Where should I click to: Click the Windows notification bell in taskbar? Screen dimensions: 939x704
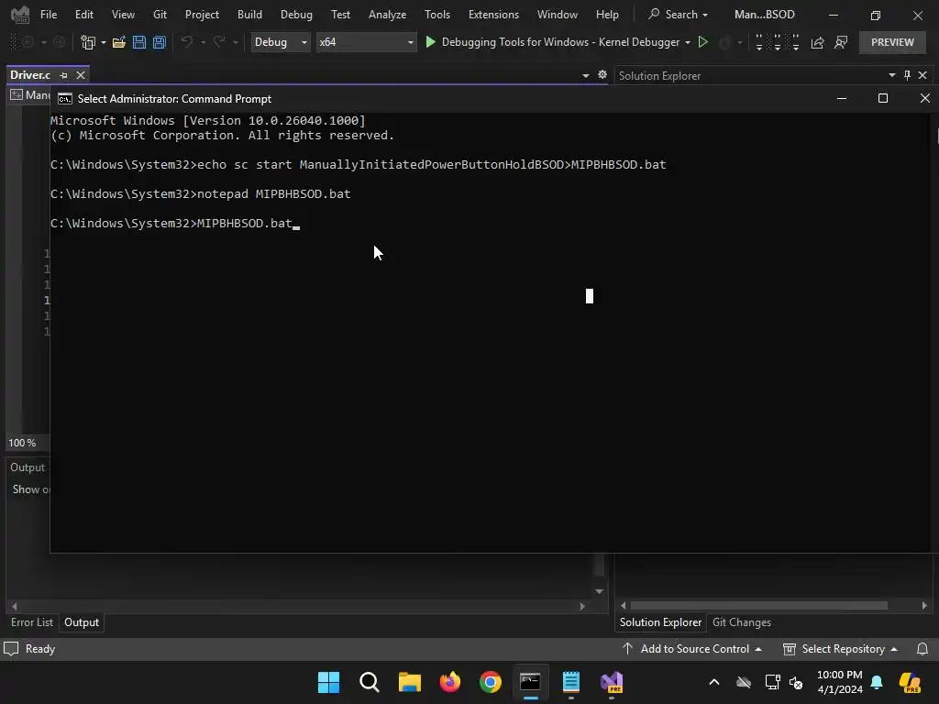tap(876, 682)
